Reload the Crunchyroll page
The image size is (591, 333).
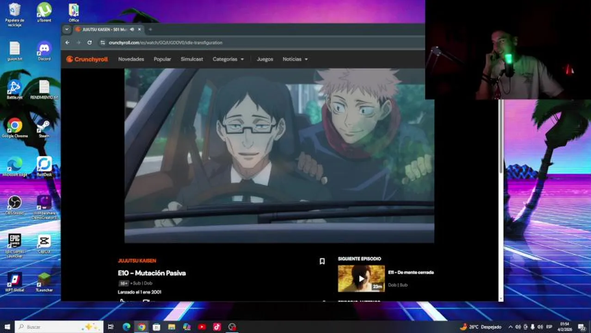click(89, 43)
